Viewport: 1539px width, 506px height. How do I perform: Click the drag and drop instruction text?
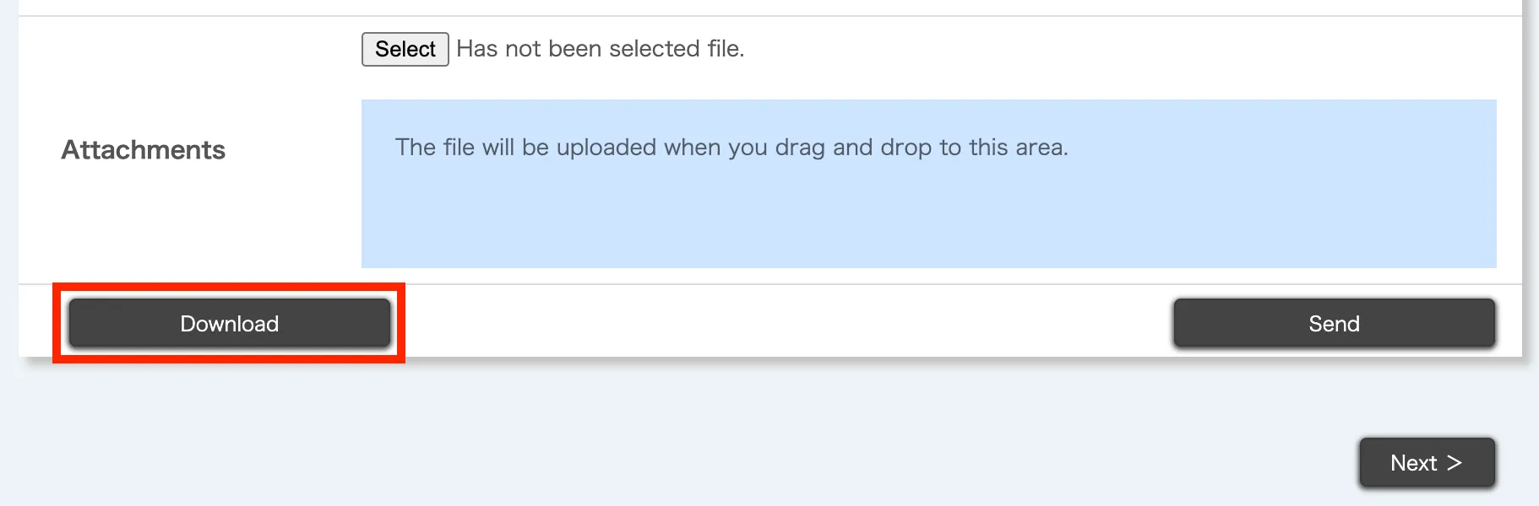(731, 148)
